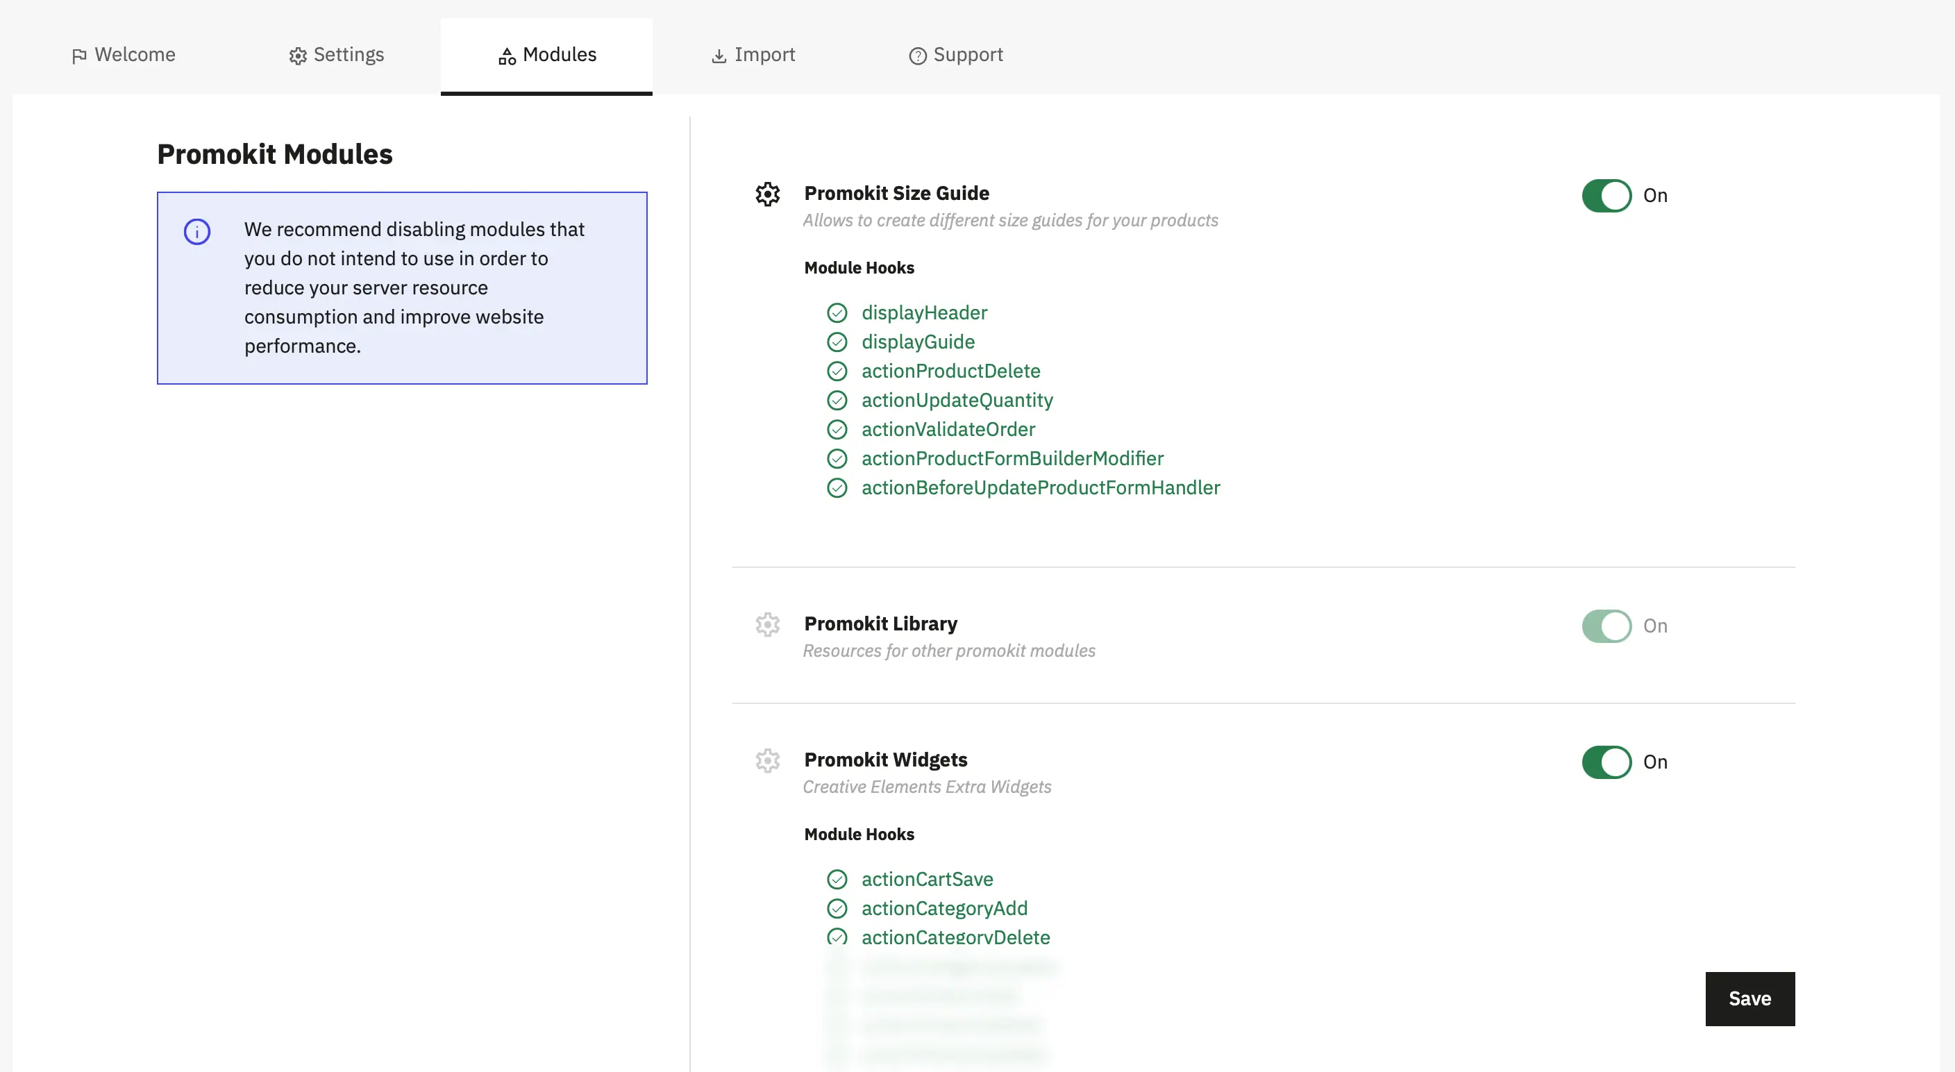Click the displayHeader hook text
Viewport: 1955px width, 1072px height.
(x=923, y=313)
